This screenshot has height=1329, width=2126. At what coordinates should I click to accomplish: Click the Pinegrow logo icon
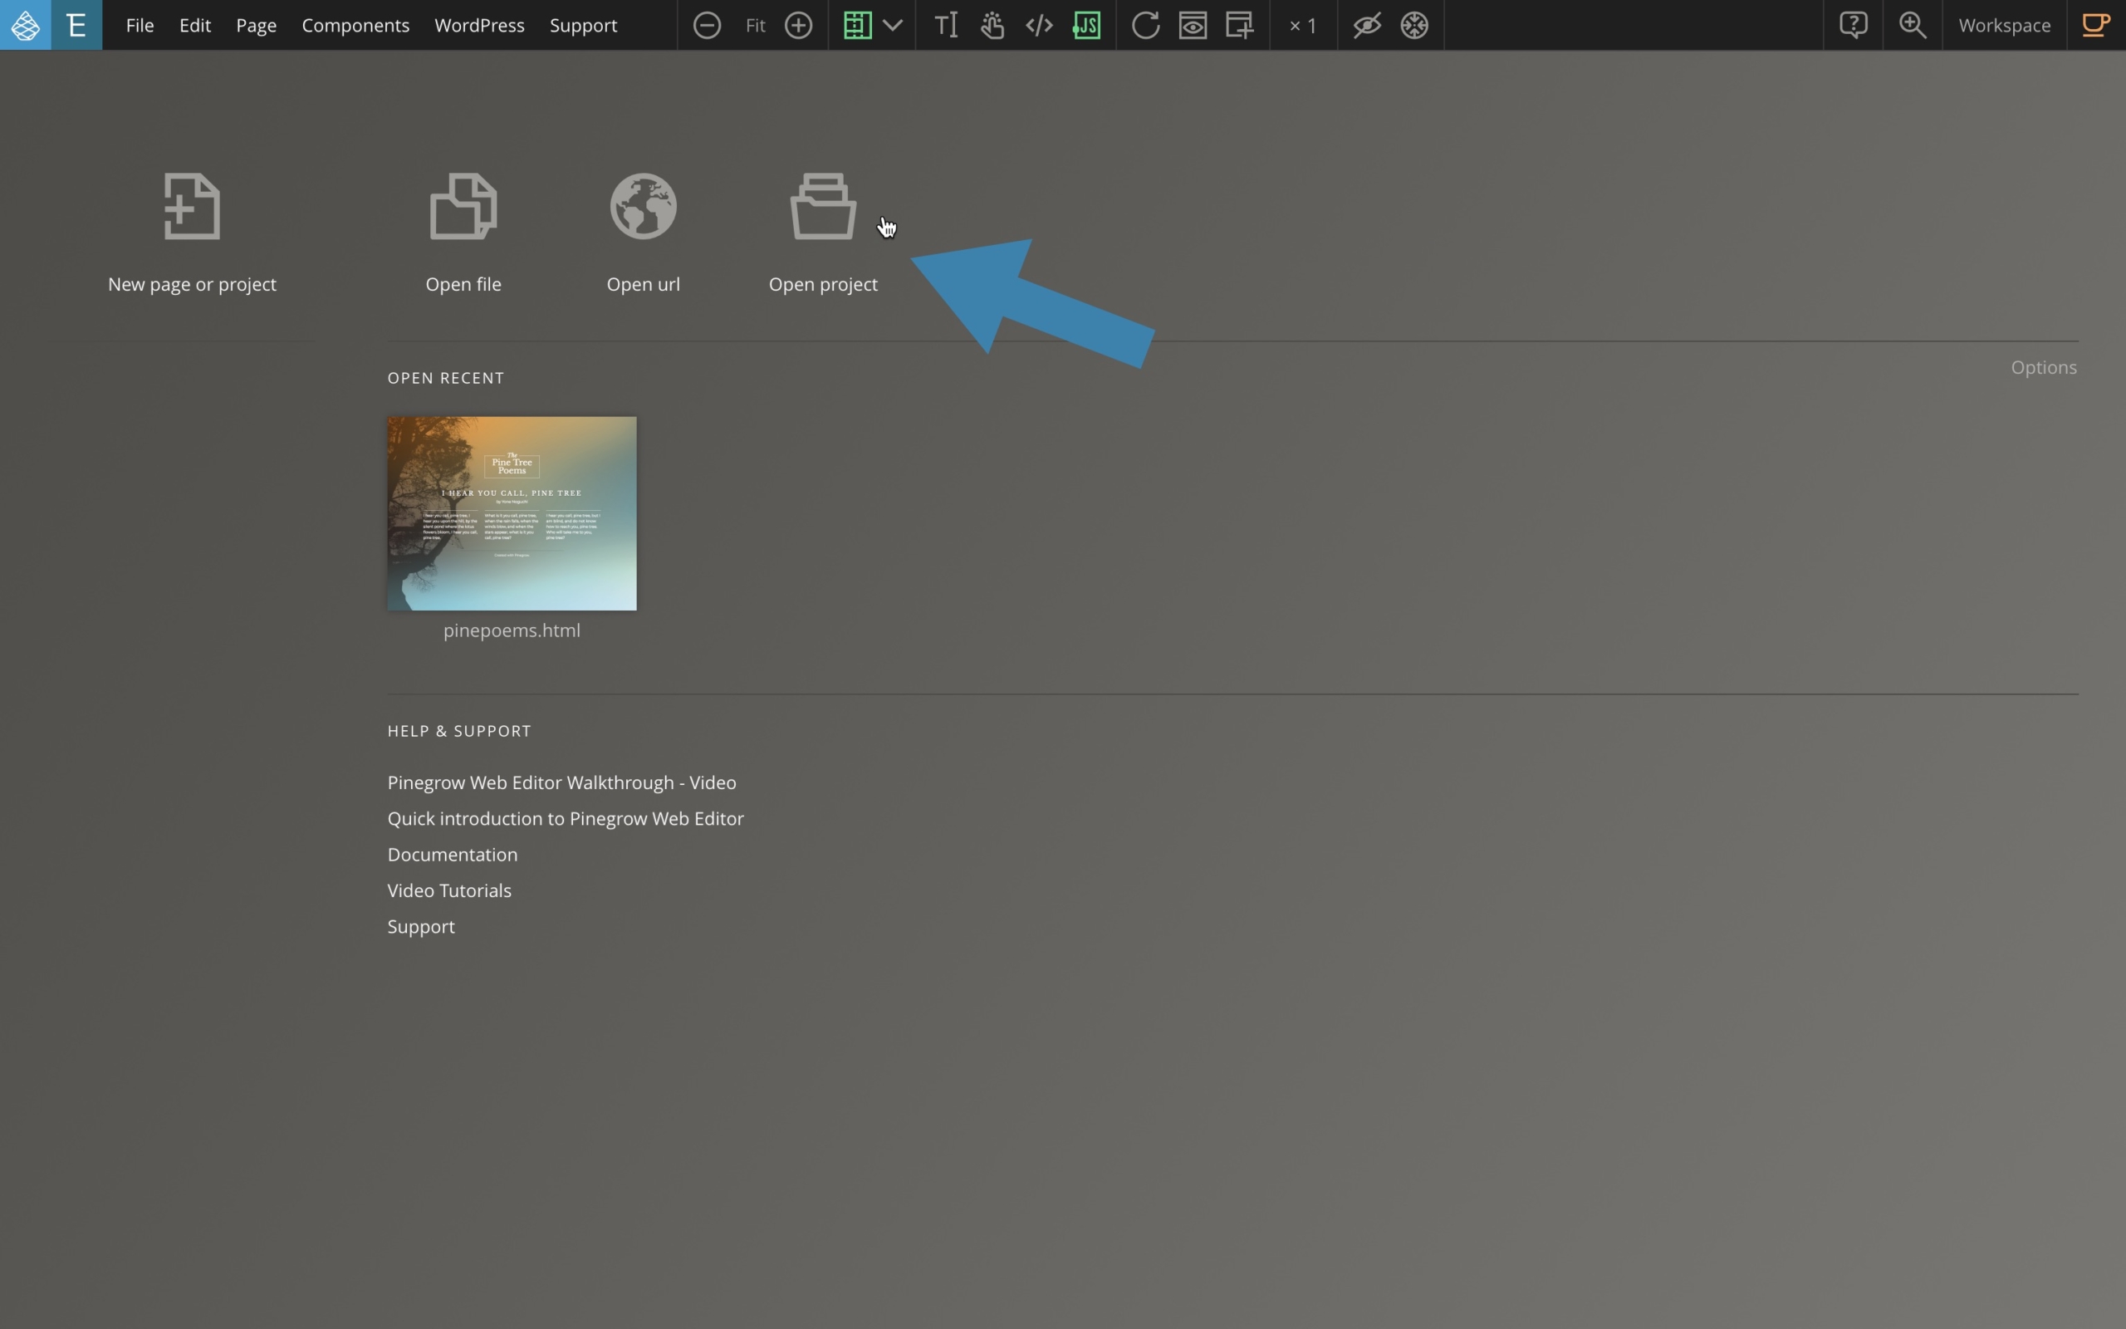25,25
